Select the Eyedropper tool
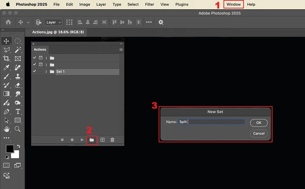Viewport: 305px width, 189px height. tap(6, 67)
